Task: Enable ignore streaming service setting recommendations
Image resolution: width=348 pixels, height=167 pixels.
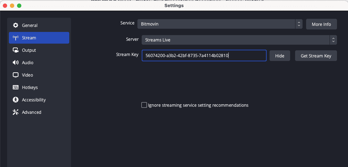Action: (x=144, y=105)
